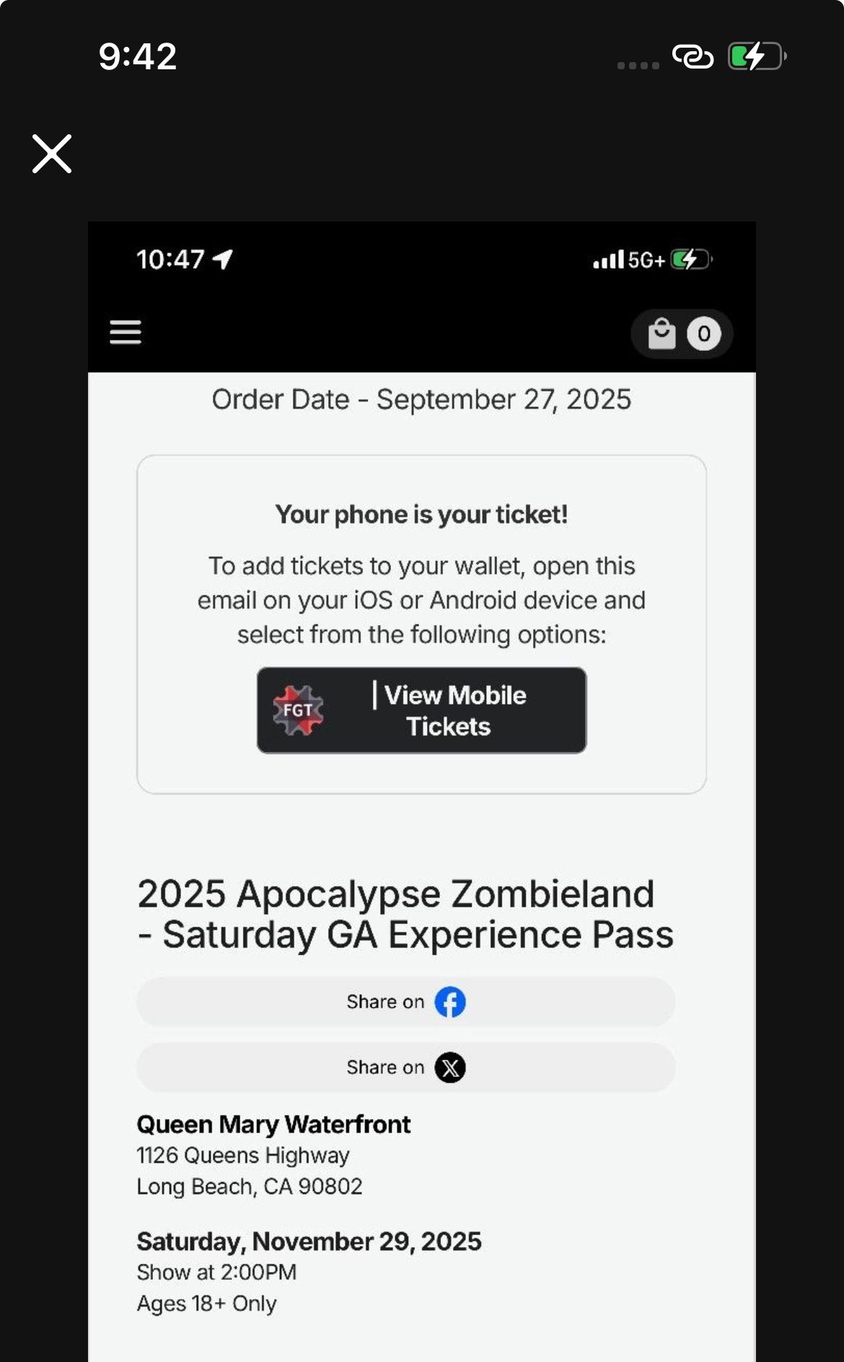Click the cart item counter showing 0
The height and width of the screenshot is (1362, 844).
pyautogui.click(x=703, y=333)
